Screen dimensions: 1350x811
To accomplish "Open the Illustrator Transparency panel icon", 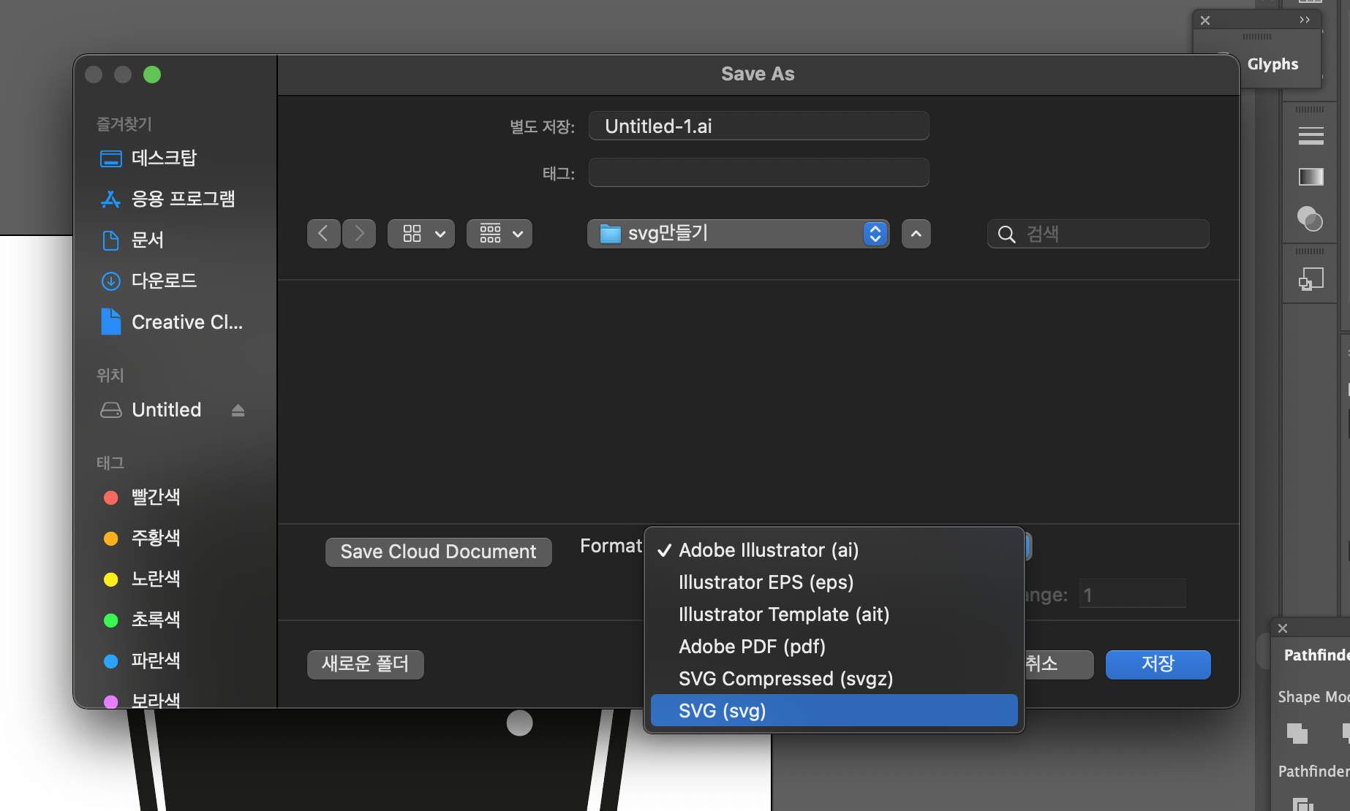I will coord(1310,218).
